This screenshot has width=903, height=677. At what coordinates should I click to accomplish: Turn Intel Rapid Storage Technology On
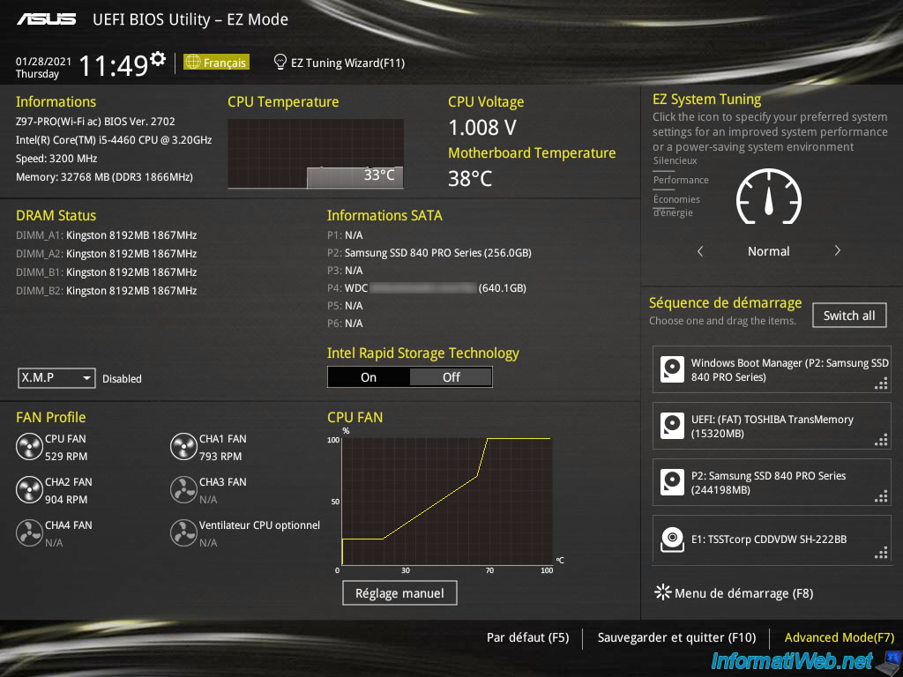[369, 377]
